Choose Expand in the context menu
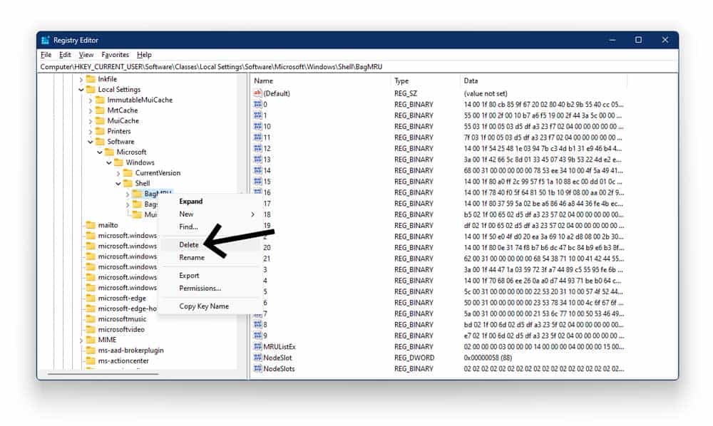This screenshot has width=713, height=426. click(190, 201)
